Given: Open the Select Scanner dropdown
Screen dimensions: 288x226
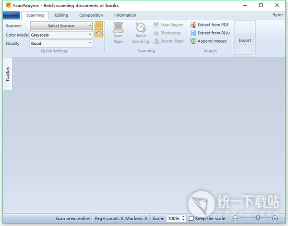Looking at the screenshot, I should click(61, 26).
